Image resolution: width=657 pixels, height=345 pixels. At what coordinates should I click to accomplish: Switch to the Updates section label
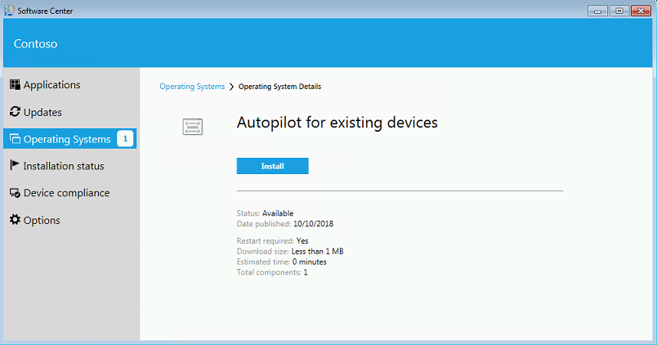[x=42, y=112]
